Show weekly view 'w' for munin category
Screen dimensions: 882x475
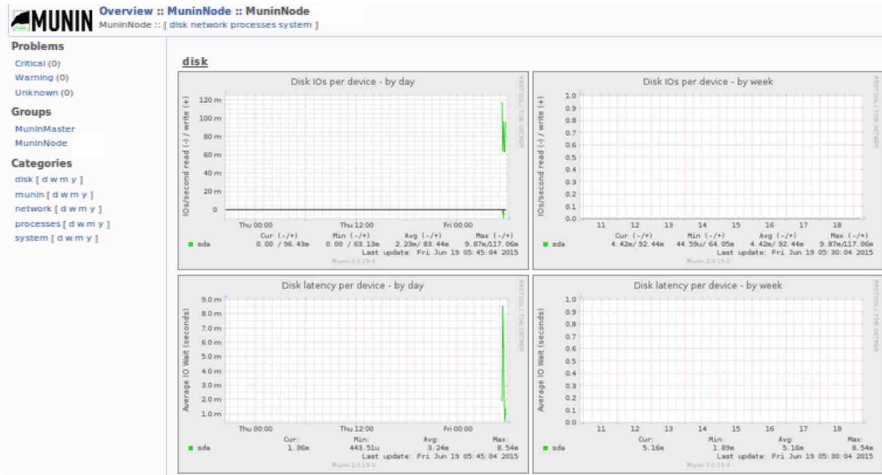(64, 194)
